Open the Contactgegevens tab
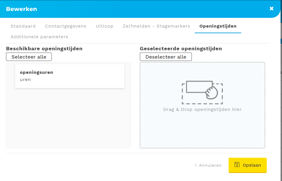Viewport: 282px width, 181px height. pyautogui.click(x=65, y=26)
